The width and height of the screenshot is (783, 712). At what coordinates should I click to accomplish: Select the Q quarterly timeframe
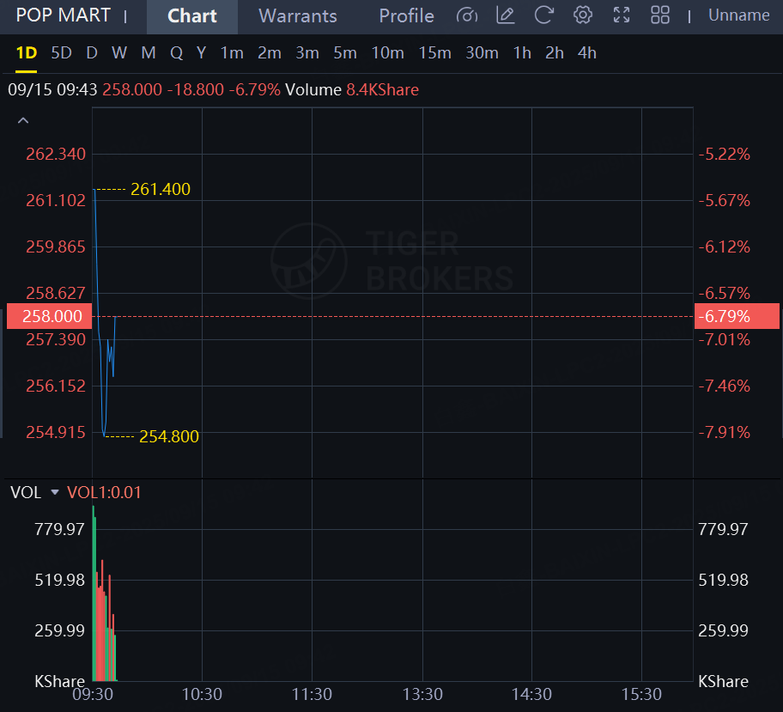(x=176, y=53)
